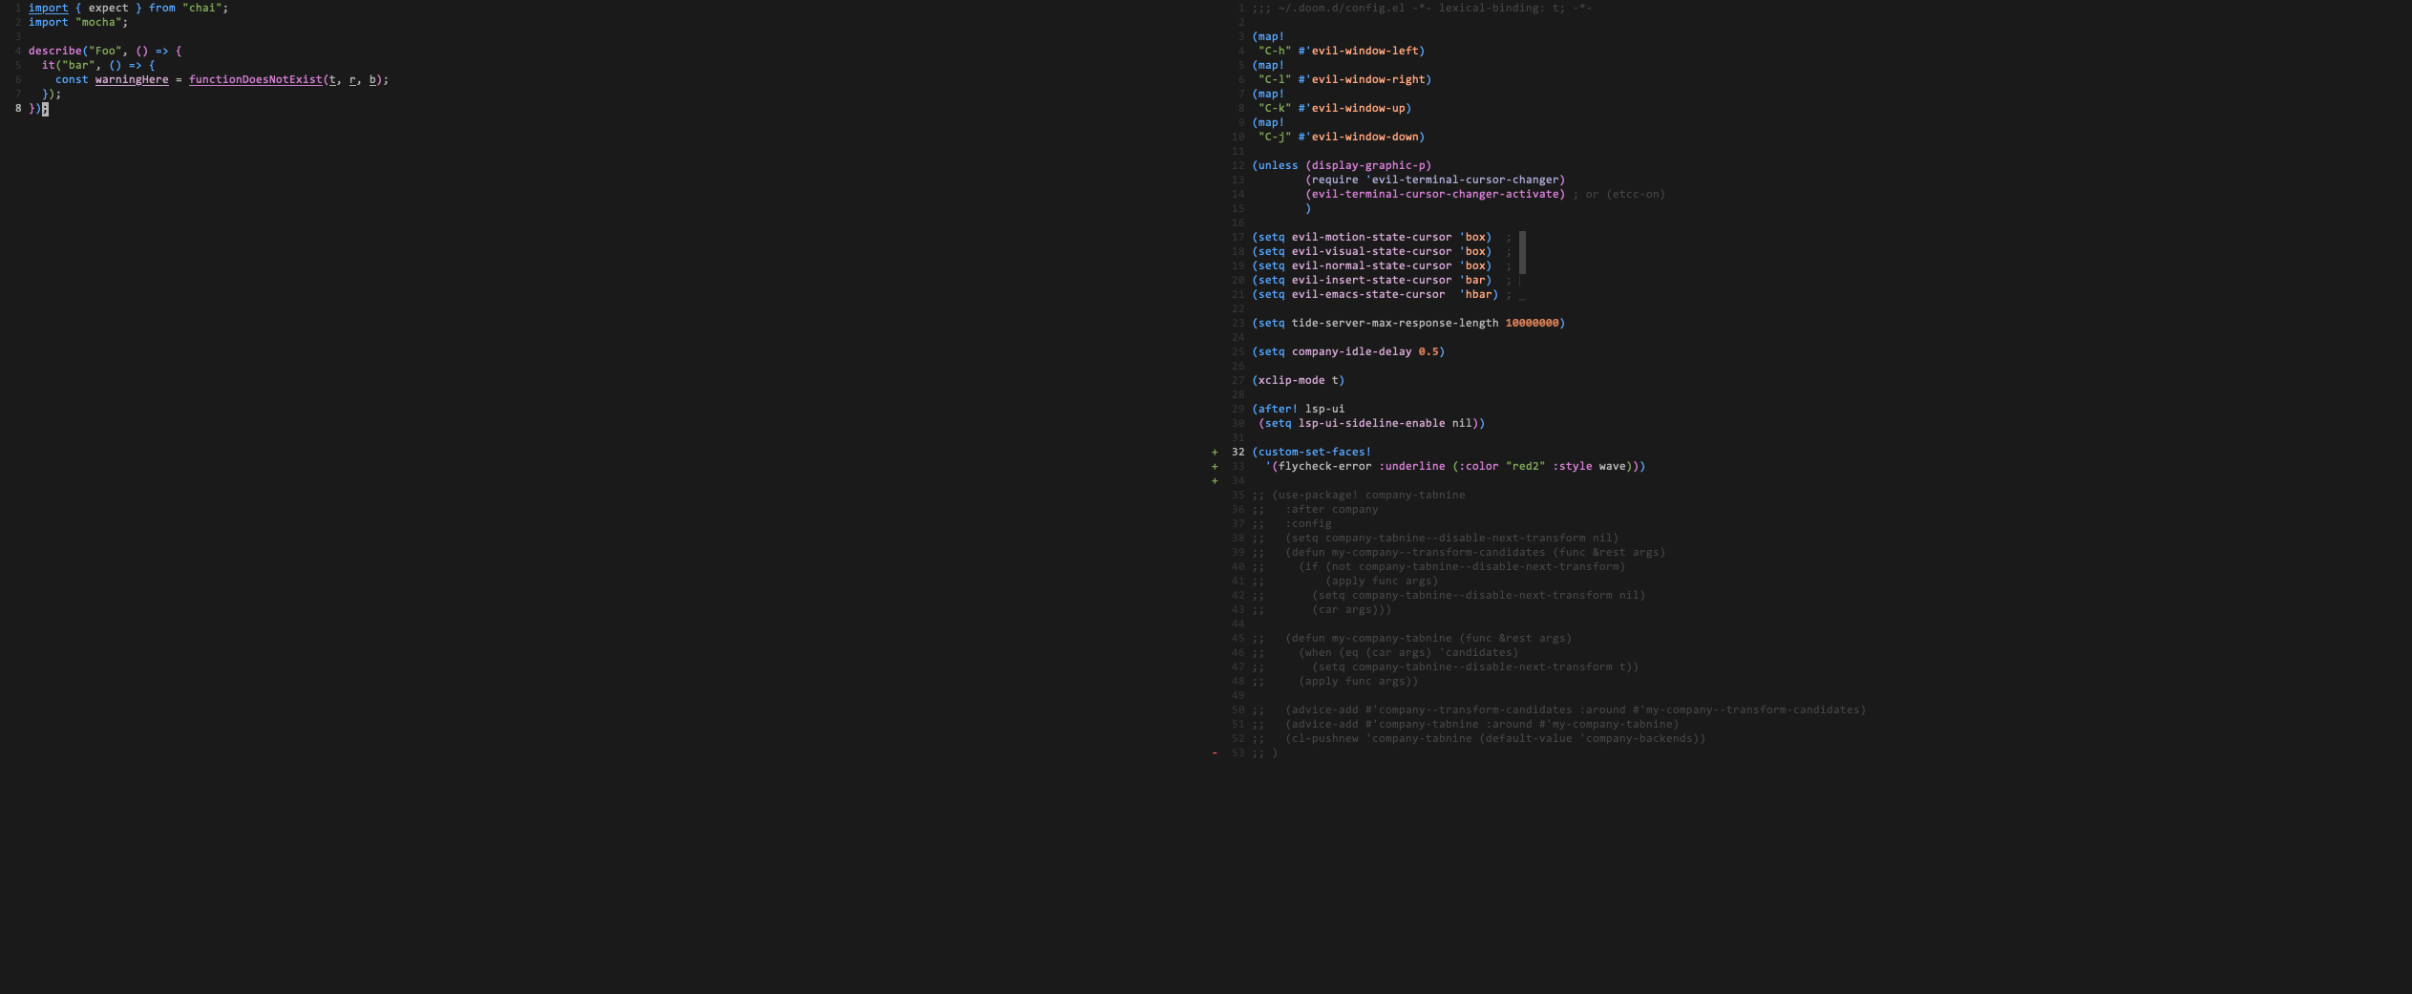Click the block cursor after "})" on line 8

coord(45,109)
